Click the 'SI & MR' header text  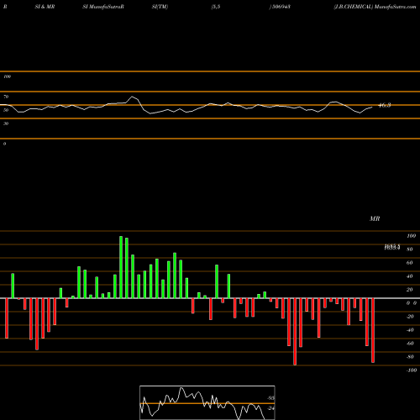pyautogui.click(x=45, y=7)
